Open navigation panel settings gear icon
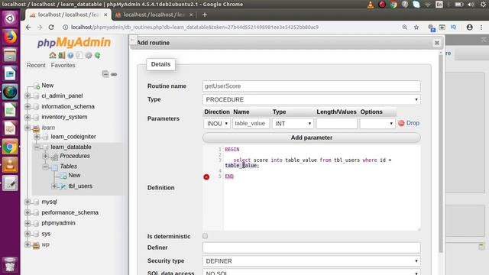The height and width of the screenshot is (275, 489). point(89,55)
